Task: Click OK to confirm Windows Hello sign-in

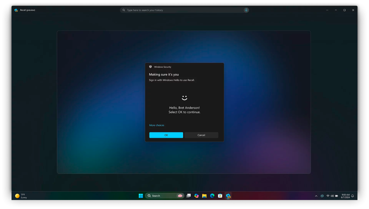Action: (166, 135)
